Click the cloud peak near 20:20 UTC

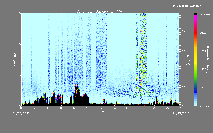click(157, 101)
